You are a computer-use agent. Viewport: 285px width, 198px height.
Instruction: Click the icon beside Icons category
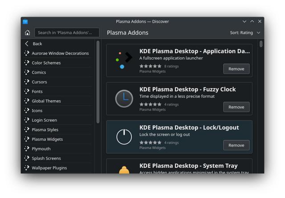click(27, 111)
